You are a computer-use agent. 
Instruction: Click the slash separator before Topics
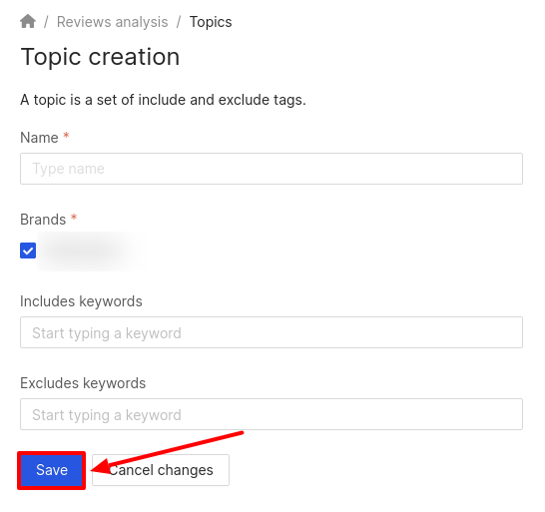(x=179, y=22)
